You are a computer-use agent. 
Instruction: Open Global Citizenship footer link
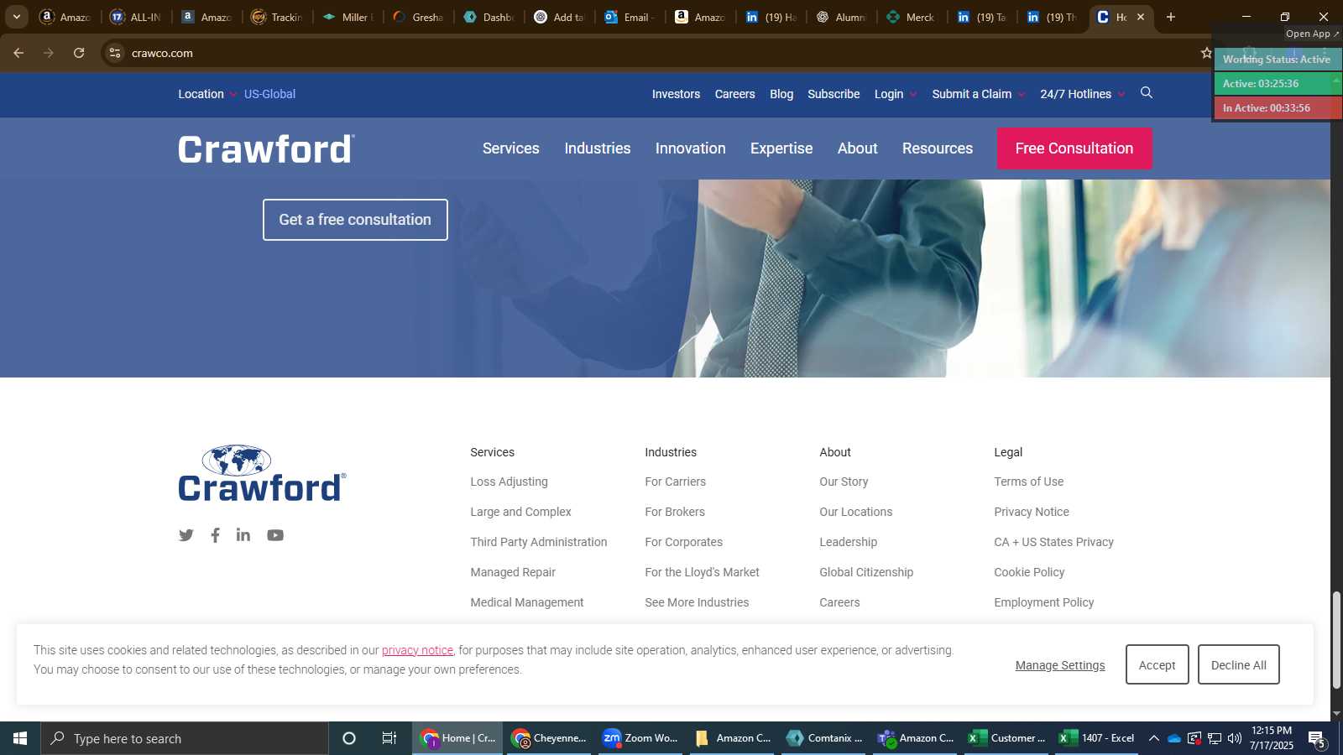point(866,572)
